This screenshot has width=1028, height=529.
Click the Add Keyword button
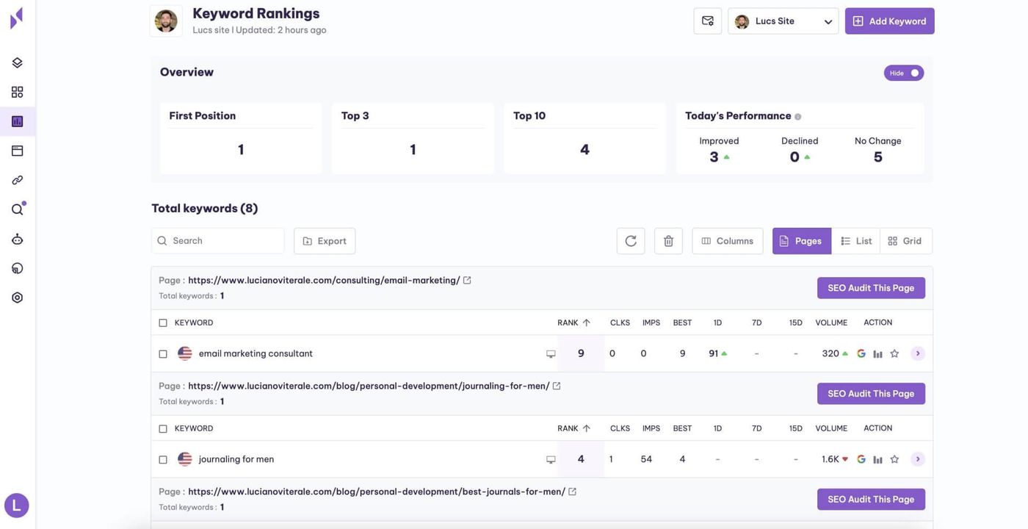coord(890,21)
